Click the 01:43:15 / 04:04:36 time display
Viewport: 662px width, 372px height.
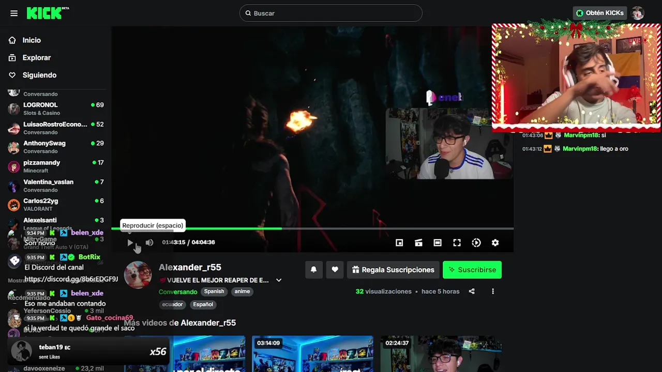coord(188,242)
